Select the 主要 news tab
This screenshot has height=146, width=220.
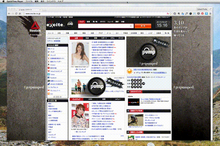pos(76,38)
